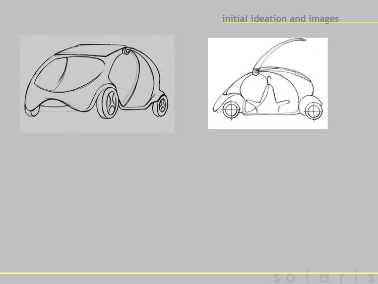Click the letter 'o' in solaris
The height and width of the screenshot is (284, 378).
[x=291, y=278]
